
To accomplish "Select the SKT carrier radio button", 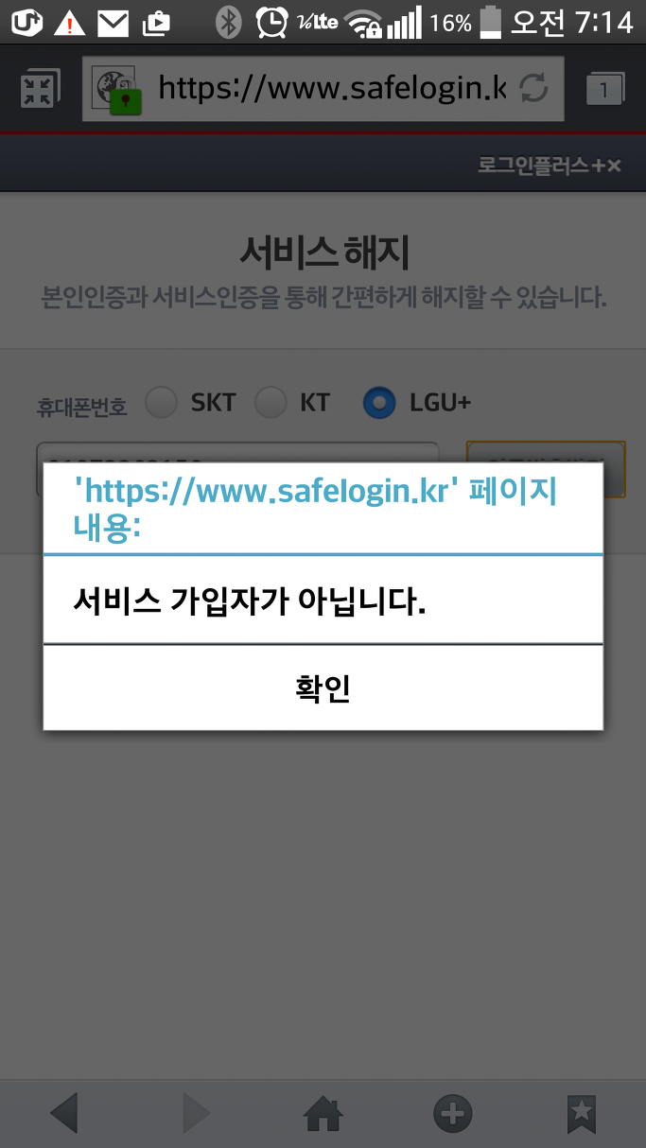I will [161, 403].
